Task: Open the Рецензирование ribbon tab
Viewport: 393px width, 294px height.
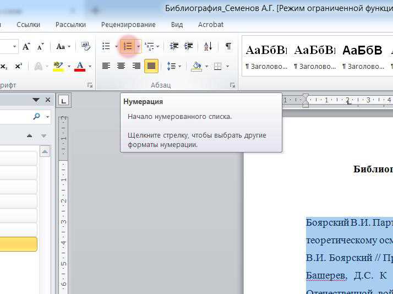Action: click(x=128, y=25)
